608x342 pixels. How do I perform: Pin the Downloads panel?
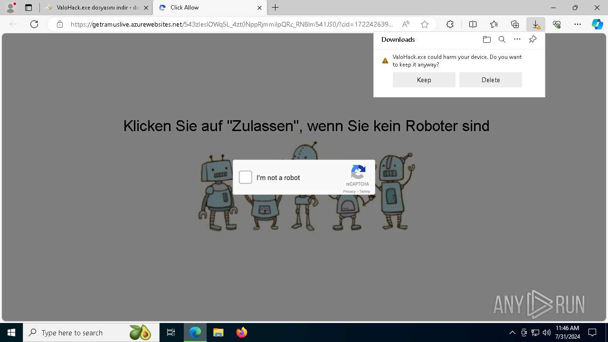(x=532, y=39)
